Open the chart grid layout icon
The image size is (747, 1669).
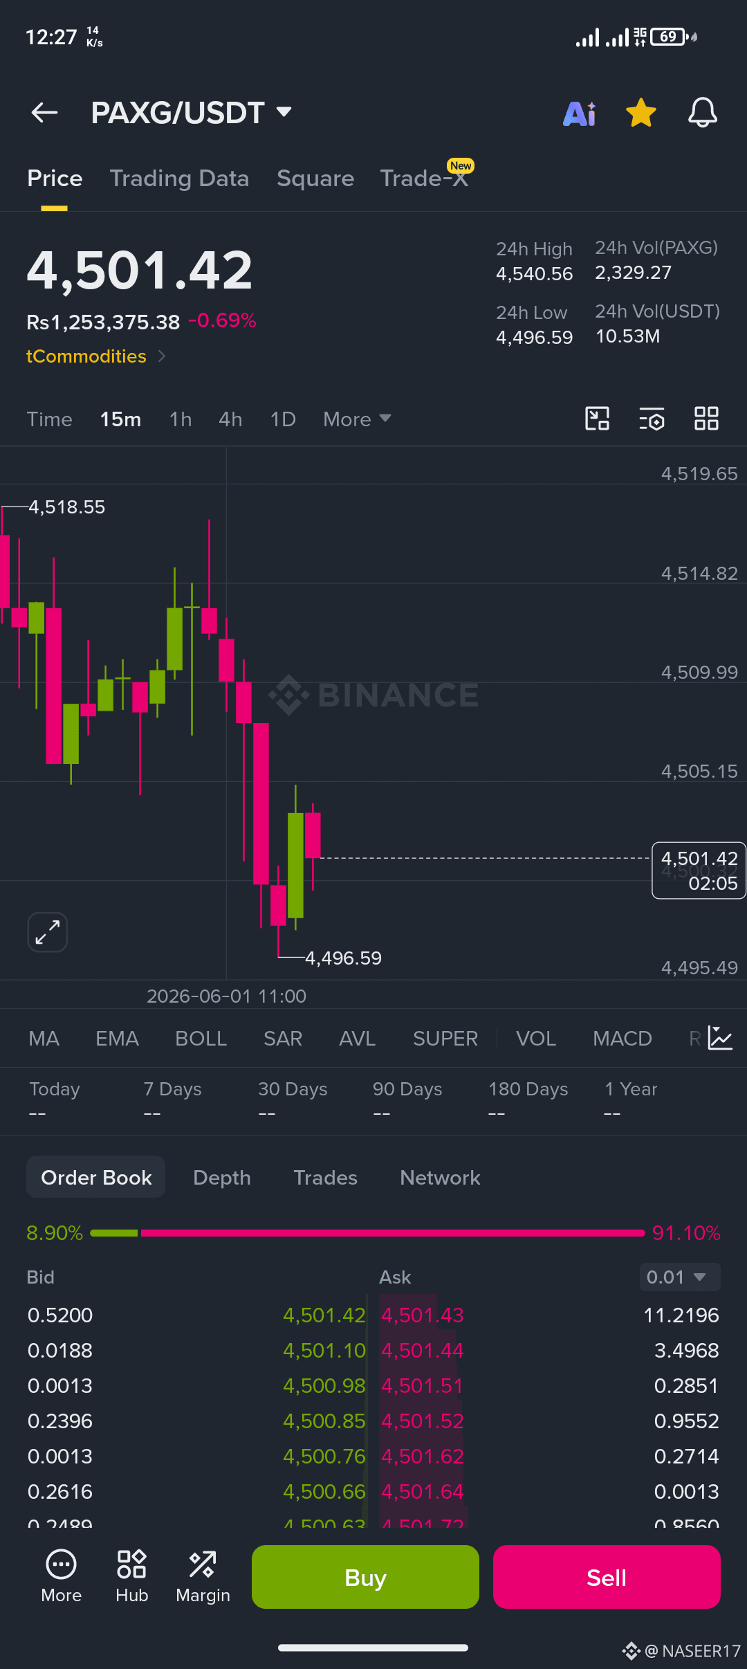coord(706,419)
